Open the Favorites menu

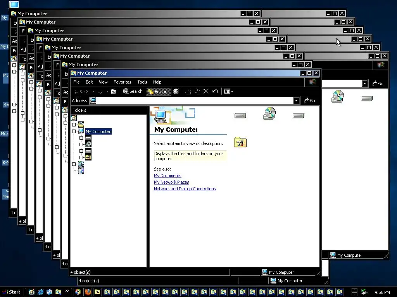click(x=122, y=82)
